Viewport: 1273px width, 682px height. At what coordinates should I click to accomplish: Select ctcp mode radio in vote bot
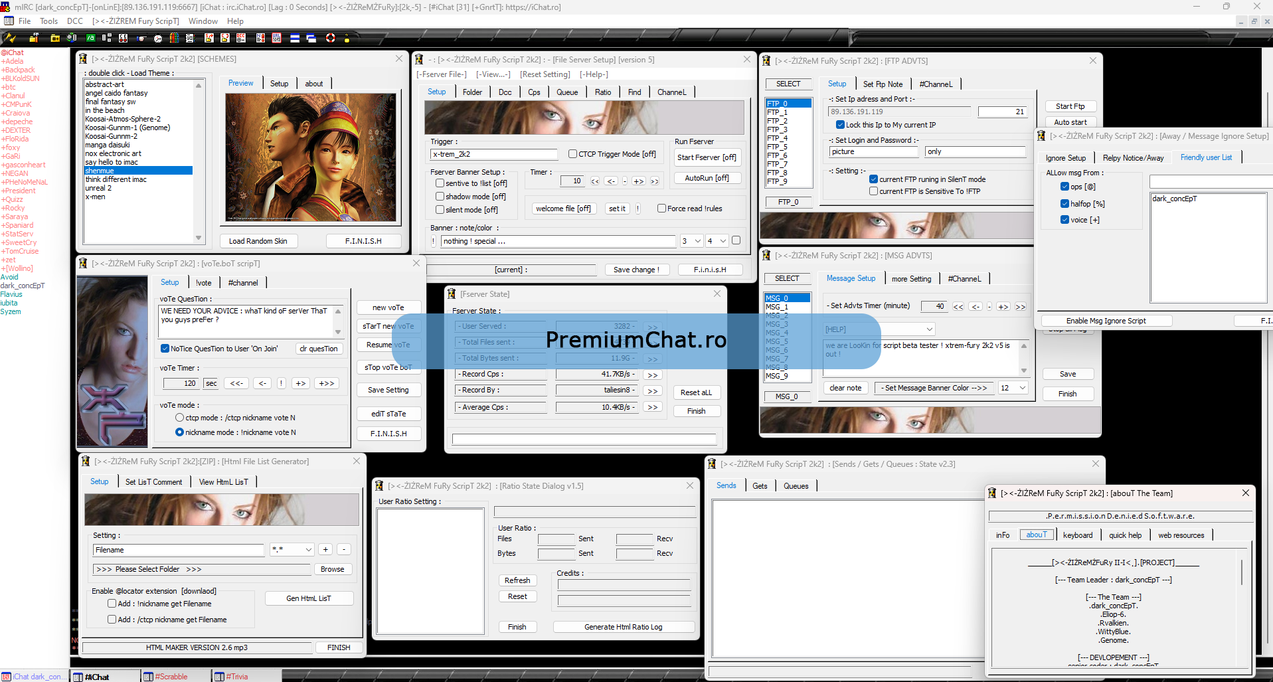pyautogui.click(x=179, y=418)
